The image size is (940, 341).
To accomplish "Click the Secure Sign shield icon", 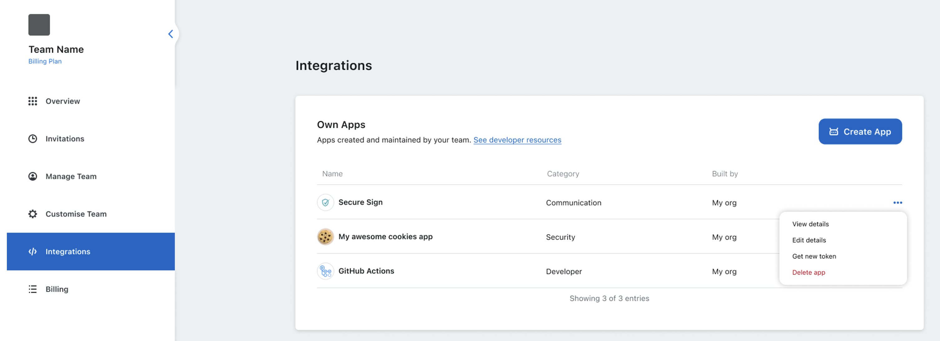I will click(325, 202).
